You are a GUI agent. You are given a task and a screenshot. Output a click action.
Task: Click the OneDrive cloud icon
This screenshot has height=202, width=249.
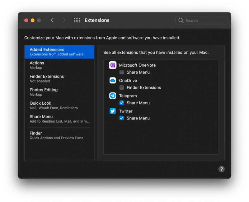click(x=112, y=80)
